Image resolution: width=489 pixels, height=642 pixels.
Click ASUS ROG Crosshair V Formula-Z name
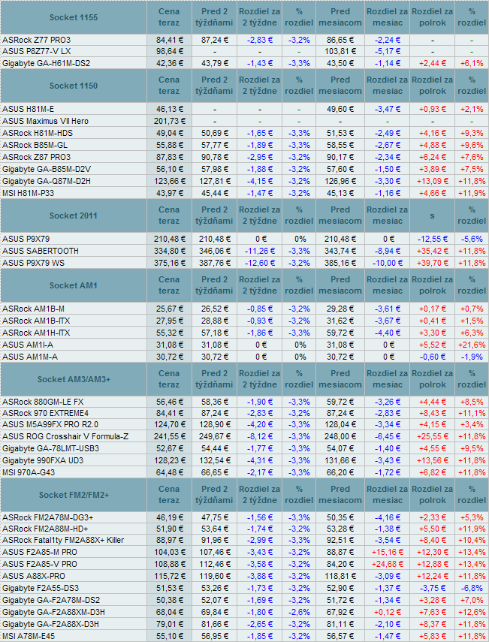[65, 436]
